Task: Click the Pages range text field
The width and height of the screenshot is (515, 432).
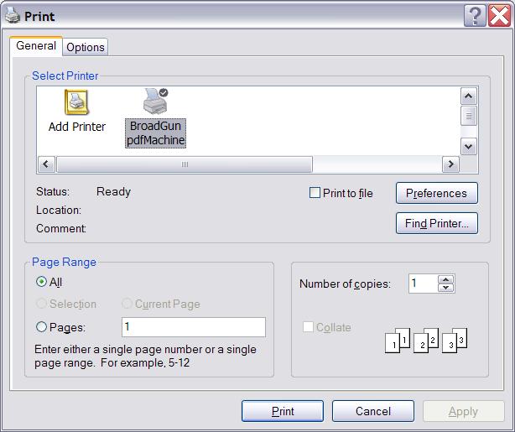Action: click(193, 327)
